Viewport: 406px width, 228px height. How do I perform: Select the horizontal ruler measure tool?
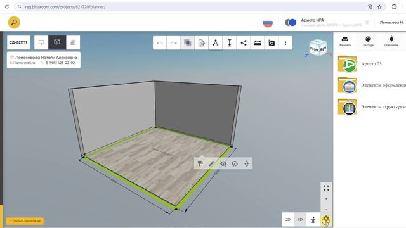click(258, 43)
